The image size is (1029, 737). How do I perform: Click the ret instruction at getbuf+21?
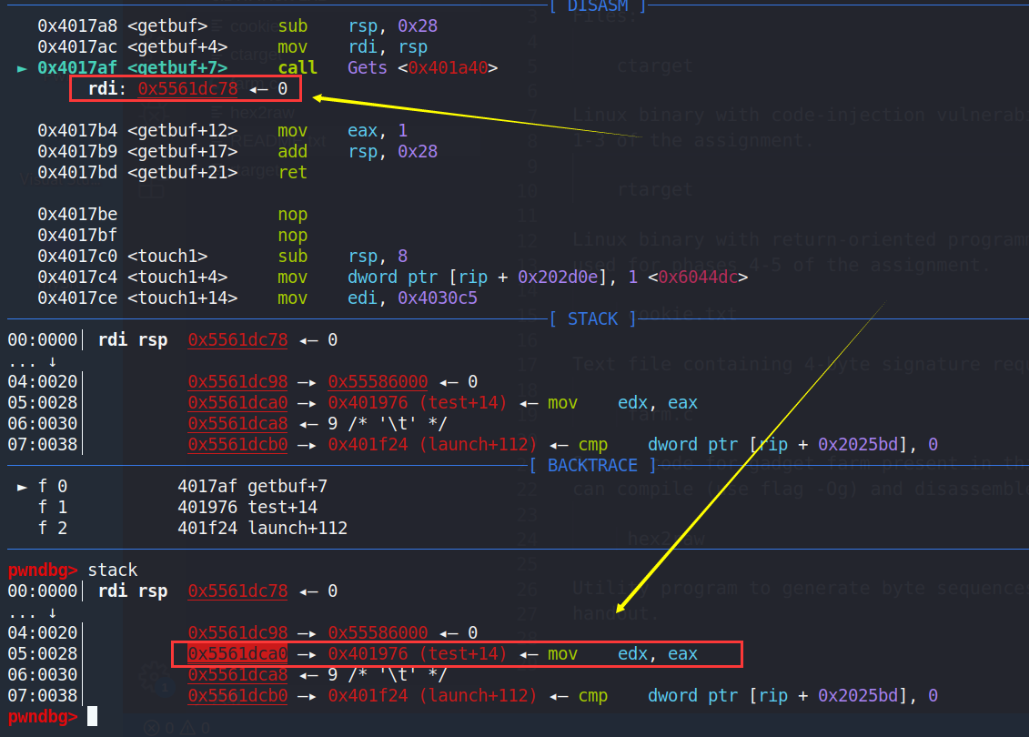(x=292, y=173)
